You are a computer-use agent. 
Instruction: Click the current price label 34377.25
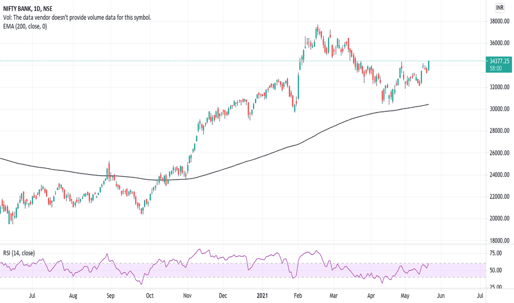499,61
